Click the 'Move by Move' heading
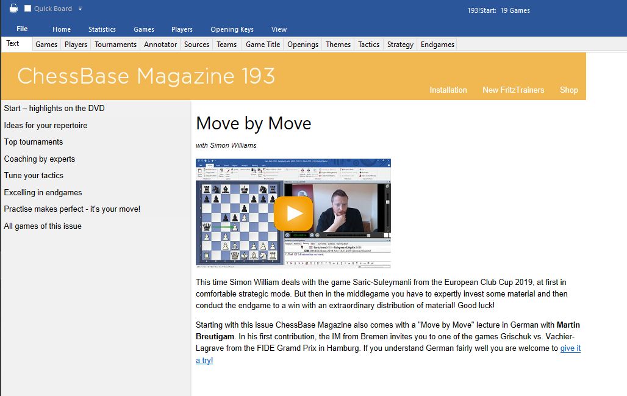627x396 pixels. pyautogui.click(x=254, y=123)
